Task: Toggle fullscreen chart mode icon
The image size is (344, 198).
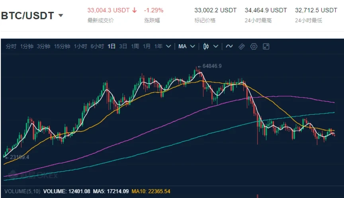Action: [266, 47]
